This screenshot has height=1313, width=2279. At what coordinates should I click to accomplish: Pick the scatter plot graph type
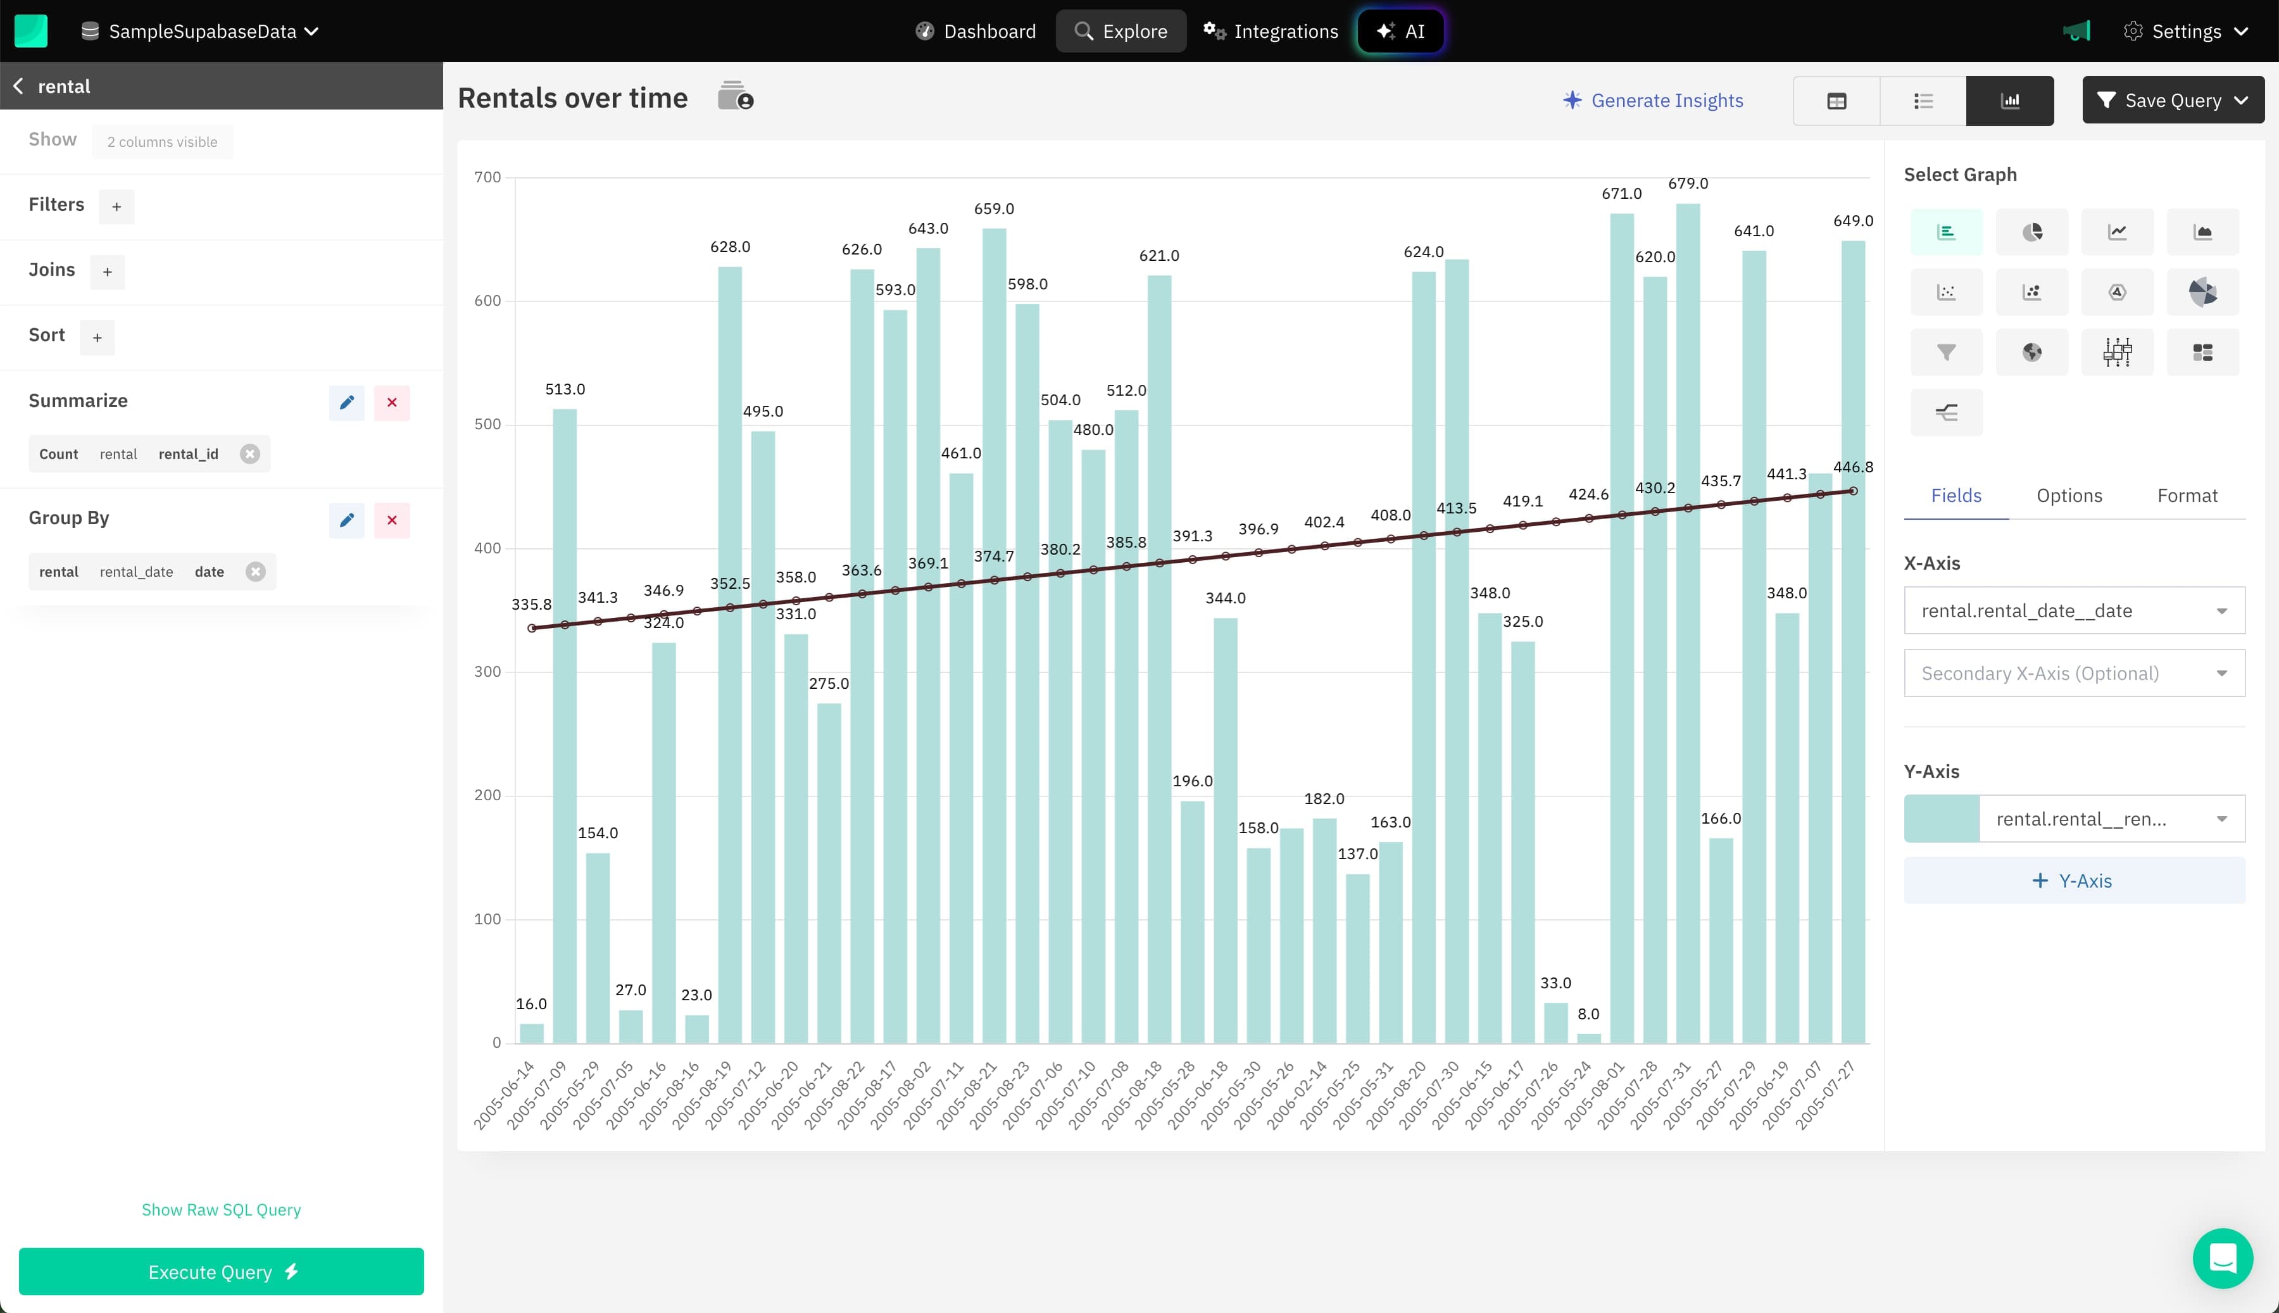(x=1947, y=292)
